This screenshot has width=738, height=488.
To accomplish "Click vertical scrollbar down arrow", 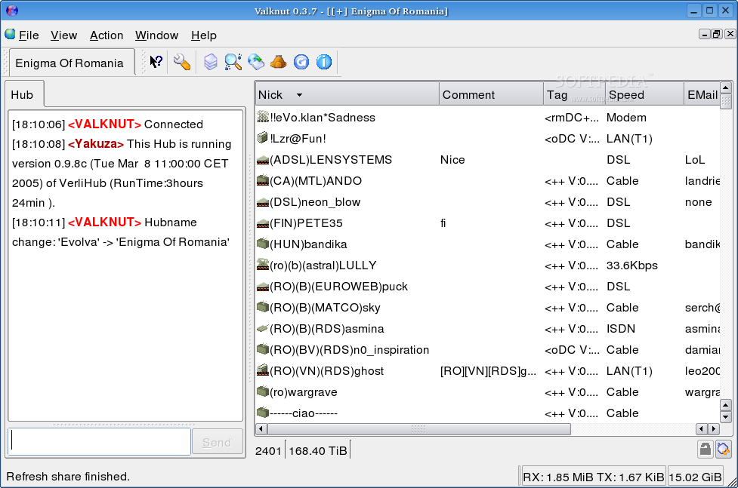I will pos(726,416).
